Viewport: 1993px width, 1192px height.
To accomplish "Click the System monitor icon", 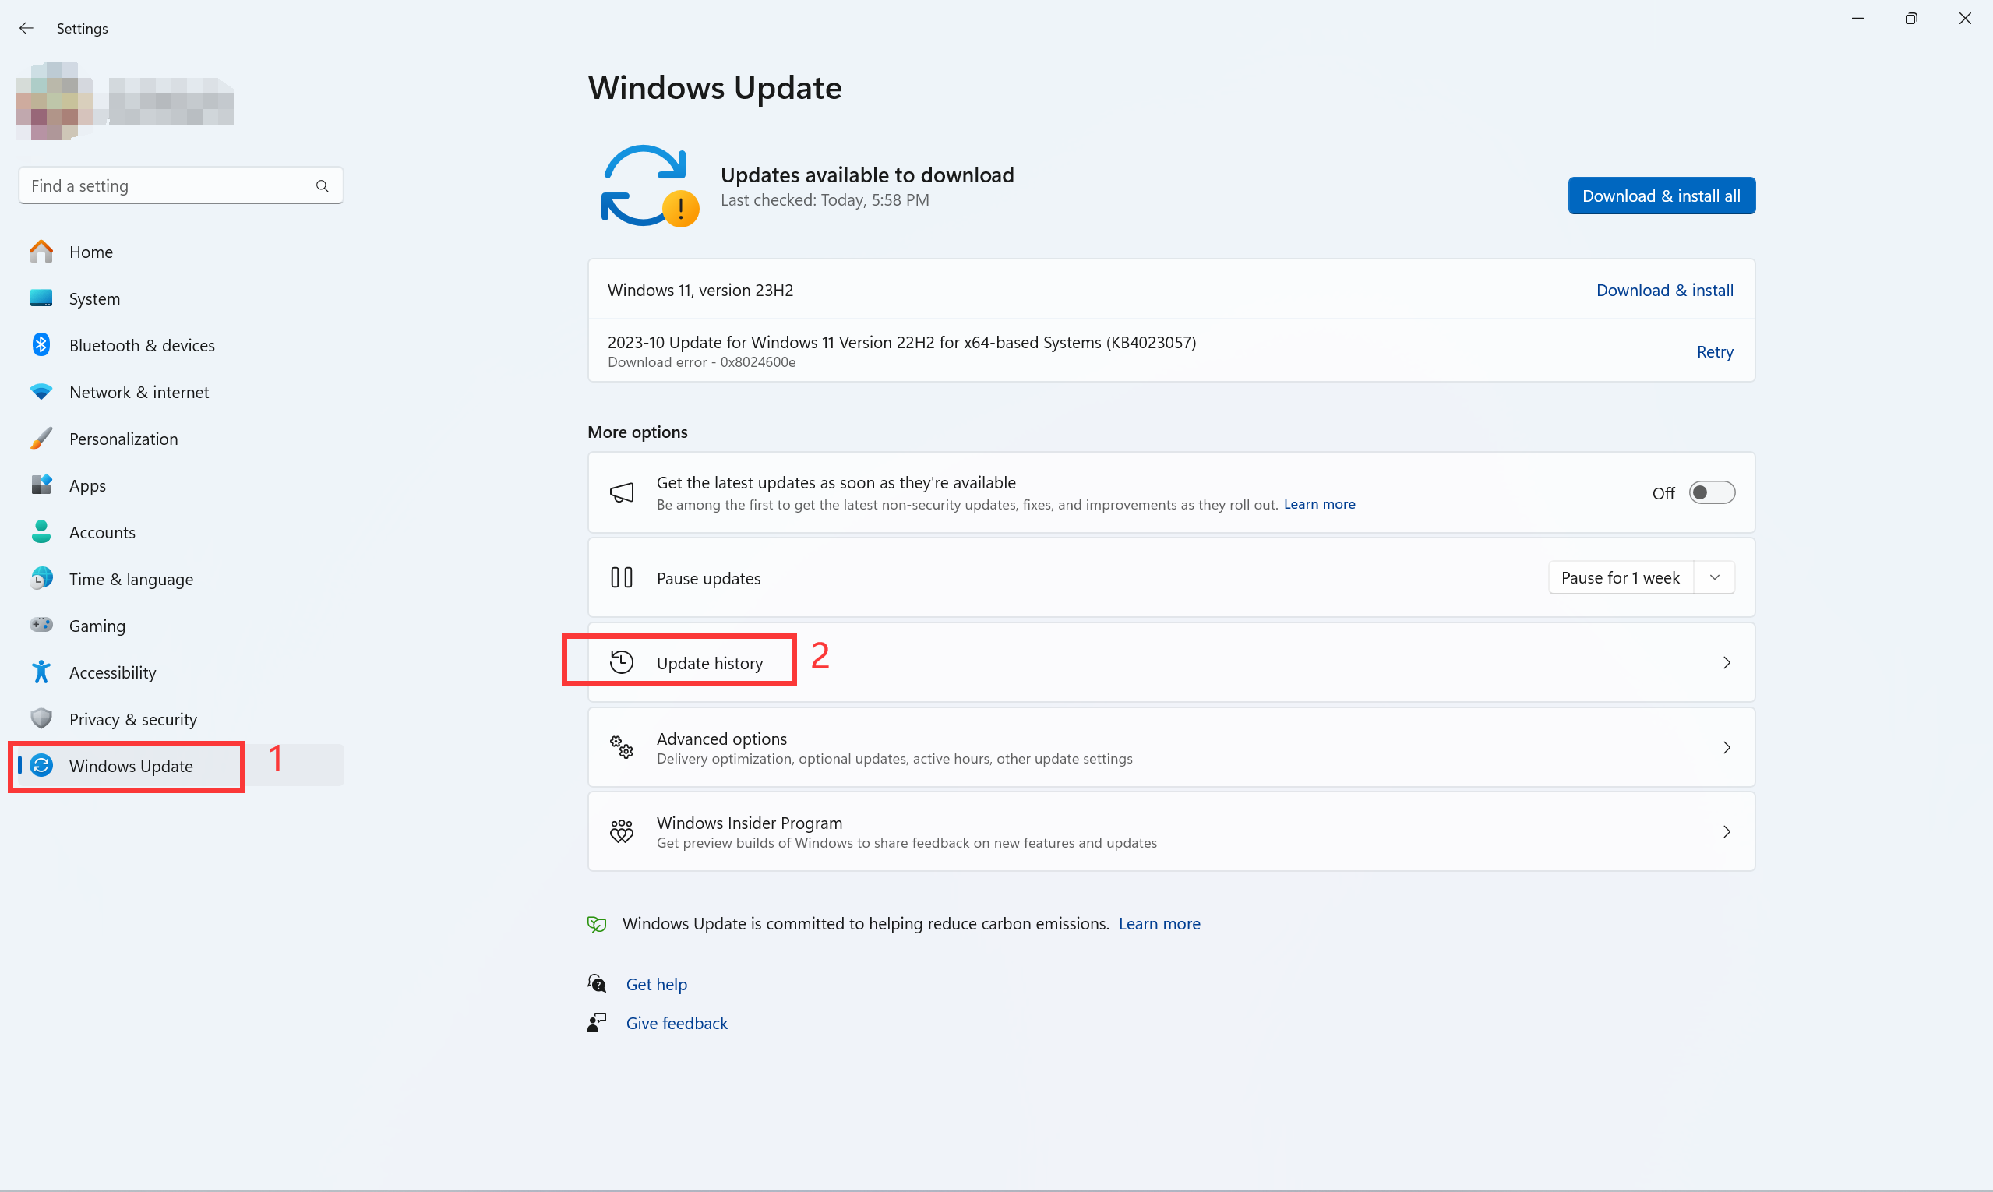I will pos(41,298).
